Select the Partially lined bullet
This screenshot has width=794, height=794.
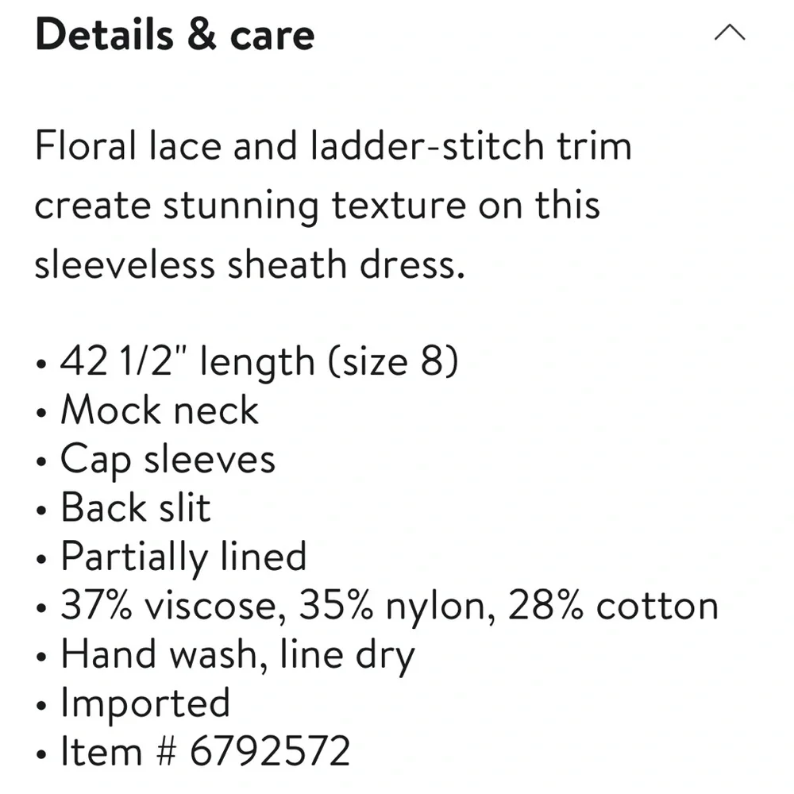point(183,557)
